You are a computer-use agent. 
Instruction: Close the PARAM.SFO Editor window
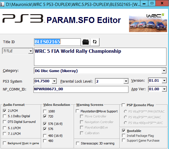click(x=162, y=3)
